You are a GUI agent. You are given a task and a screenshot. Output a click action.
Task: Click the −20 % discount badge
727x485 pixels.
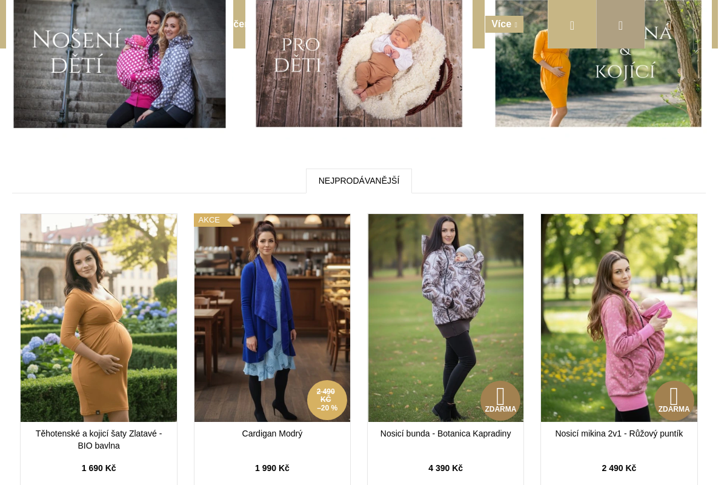click(327, 400)
